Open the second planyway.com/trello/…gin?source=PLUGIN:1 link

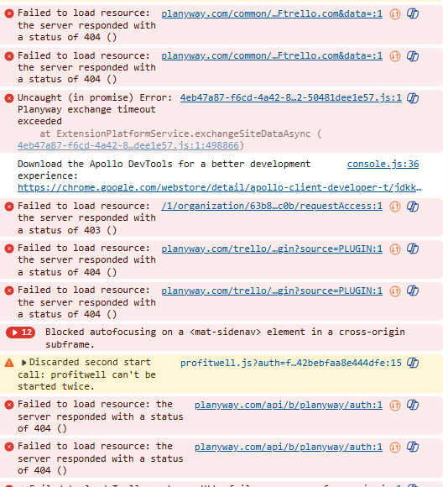272,291
